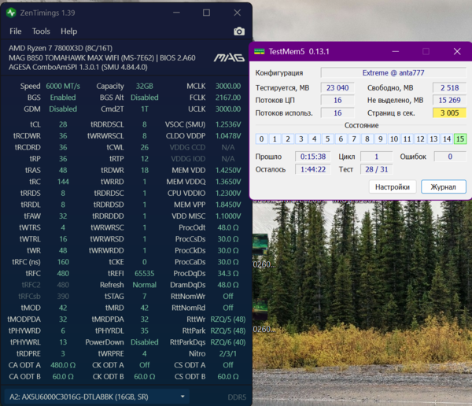Open the File menu in ZenTimings
This screenshot has width=472, height=406.
[x=16, y=31]
